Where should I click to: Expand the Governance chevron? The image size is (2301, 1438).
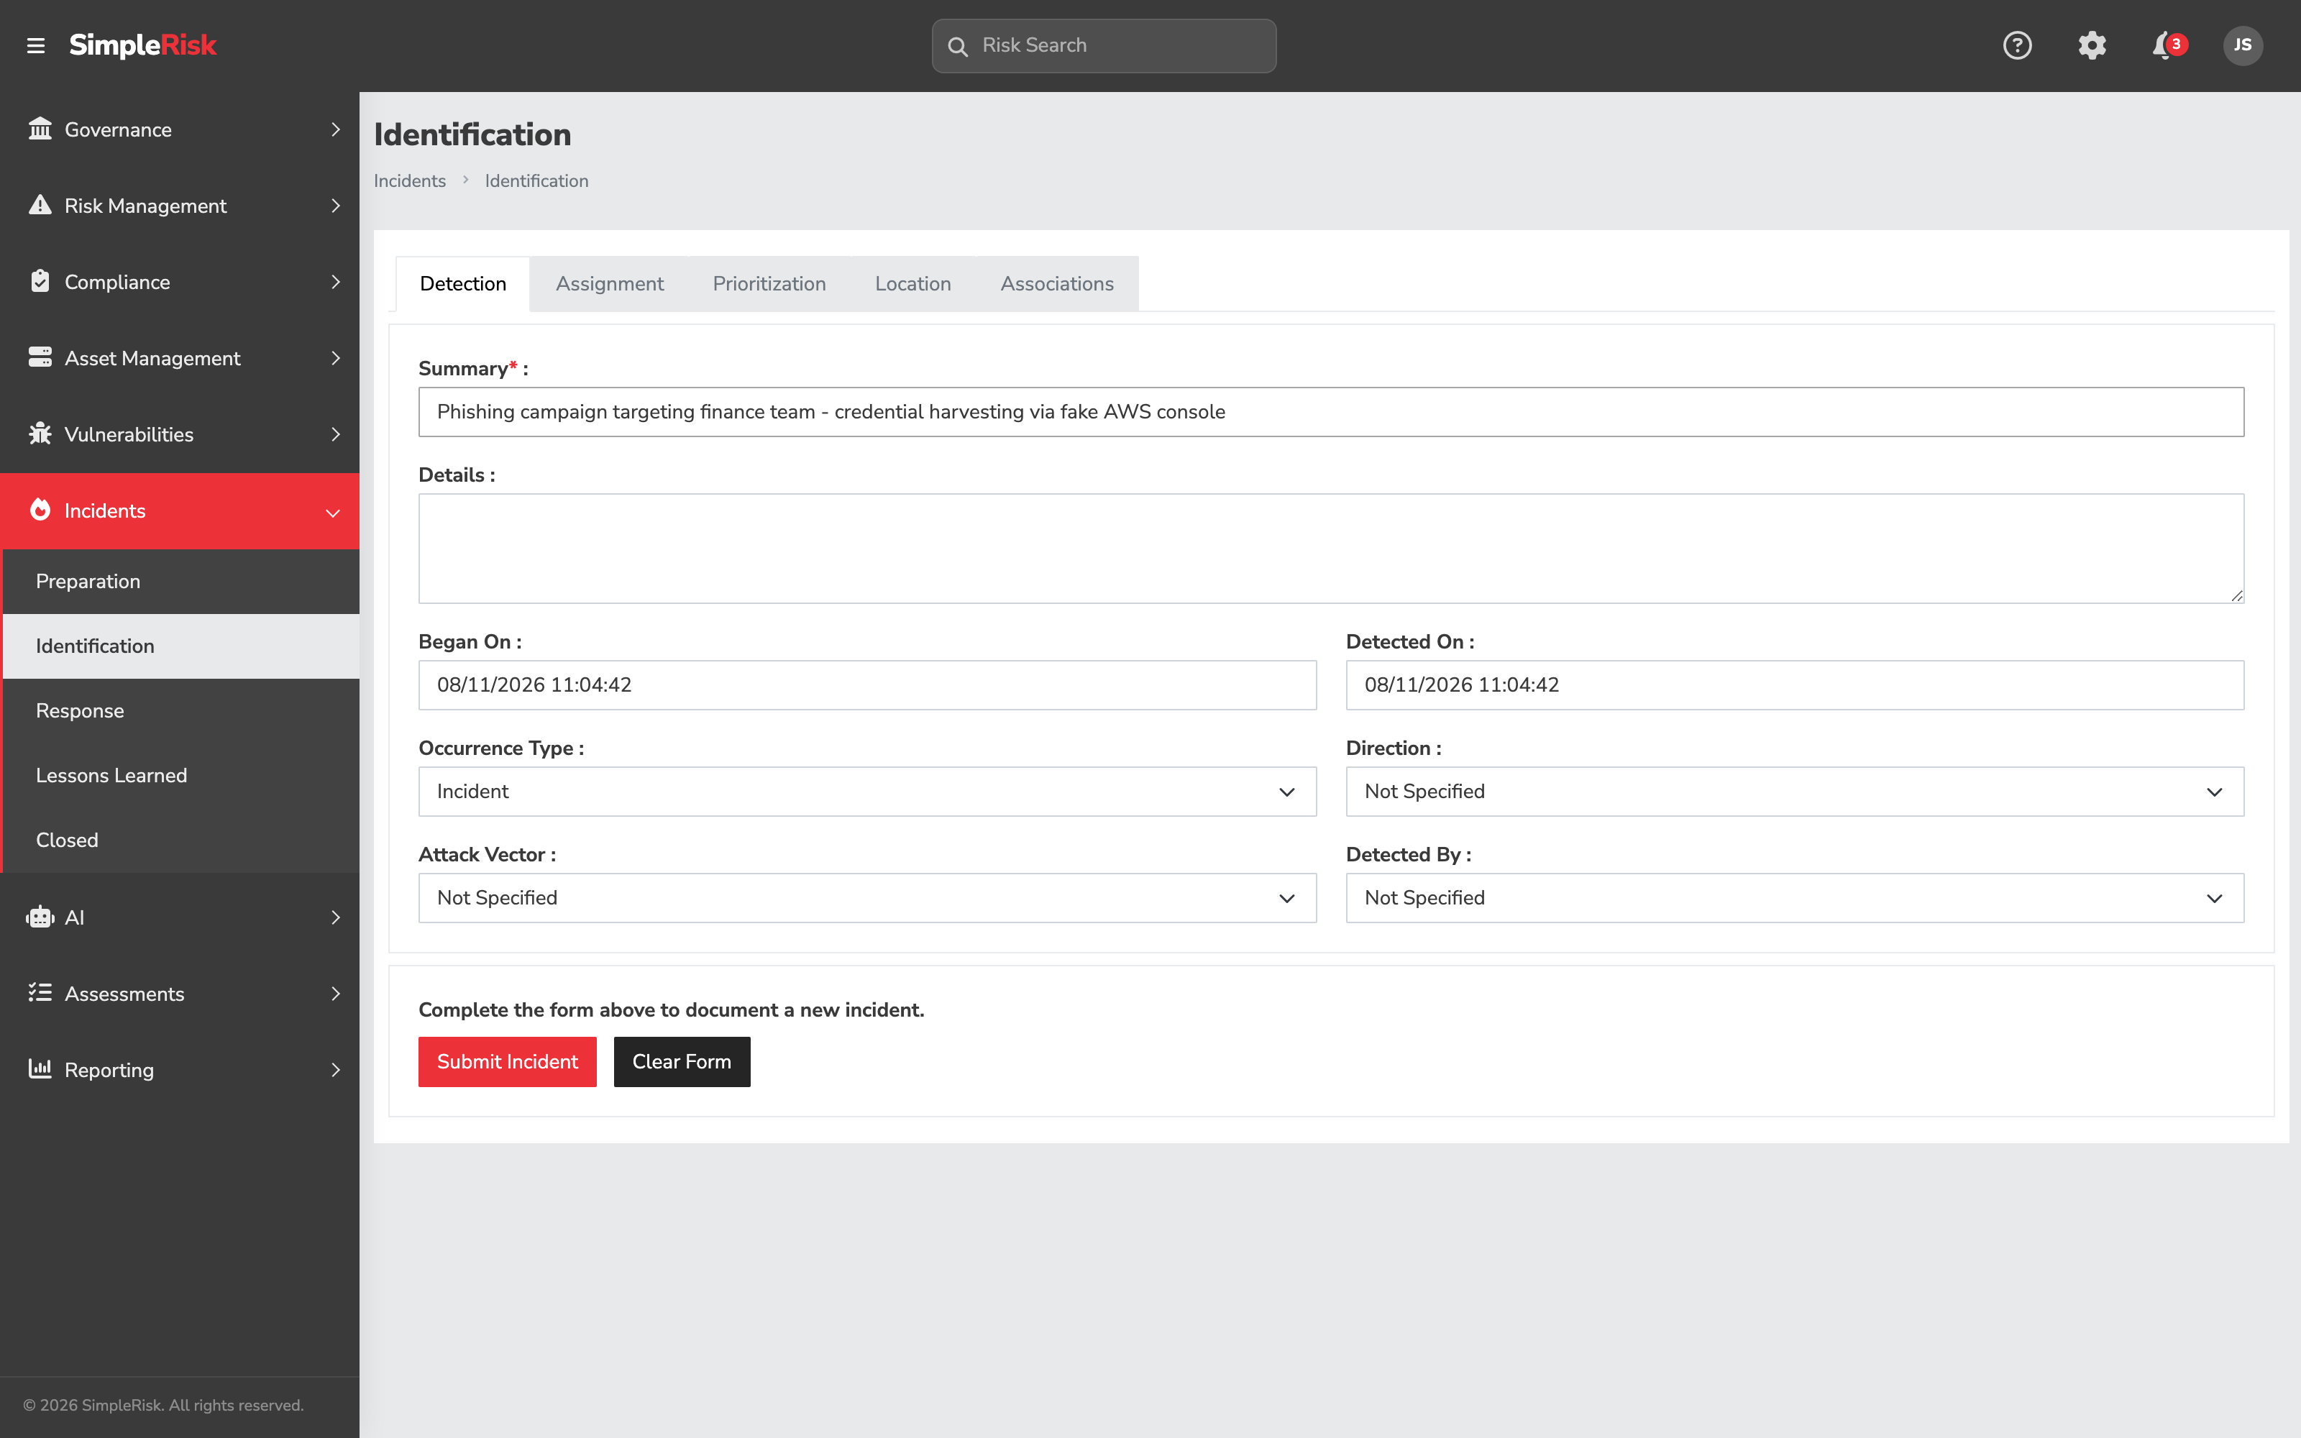[x=334, y=129]
